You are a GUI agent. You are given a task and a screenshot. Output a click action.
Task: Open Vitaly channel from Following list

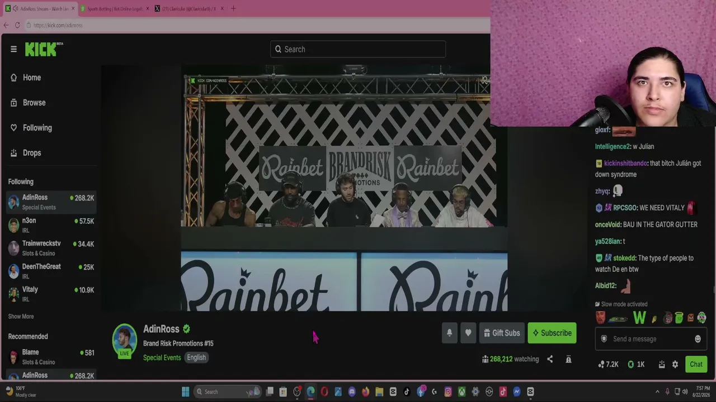pos(51,294)
